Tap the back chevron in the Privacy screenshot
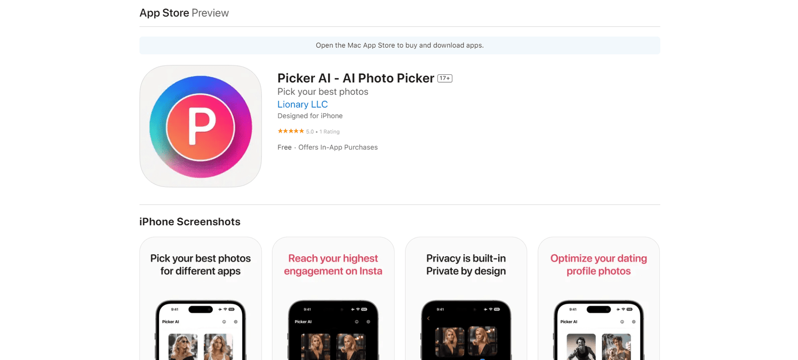798x360 pixels. pos(428,319)
